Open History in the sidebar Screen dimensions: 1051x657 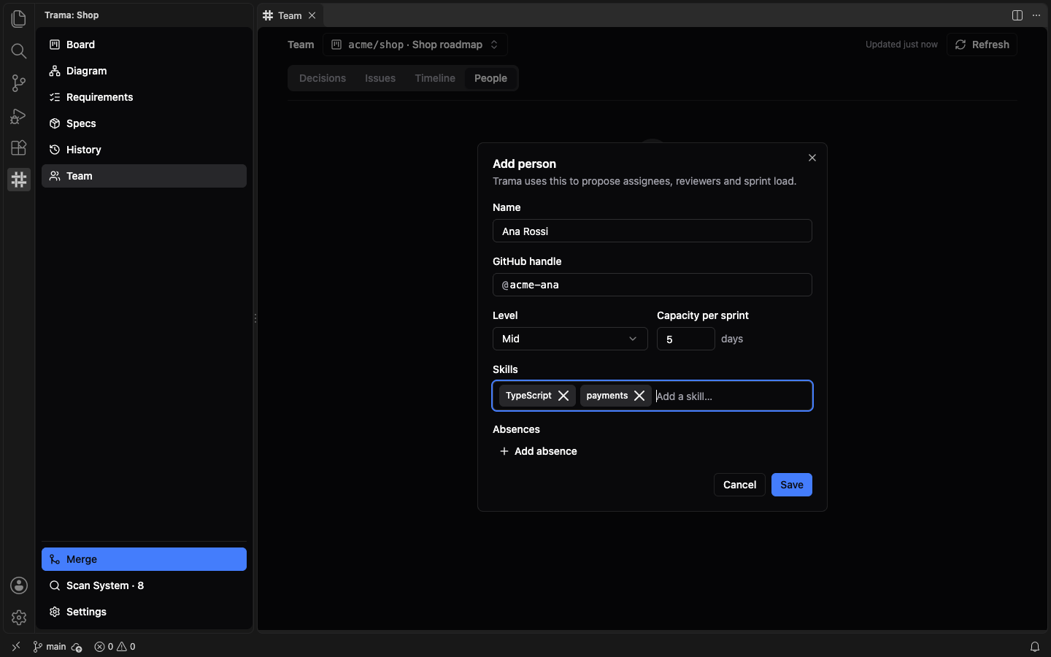coord(145,150)
